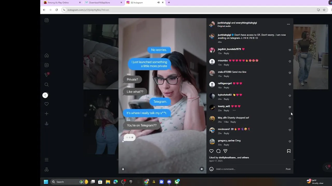
Task: Like bybwlwlw83's comment
Action: pyautogui.click(x=290, y=96)
